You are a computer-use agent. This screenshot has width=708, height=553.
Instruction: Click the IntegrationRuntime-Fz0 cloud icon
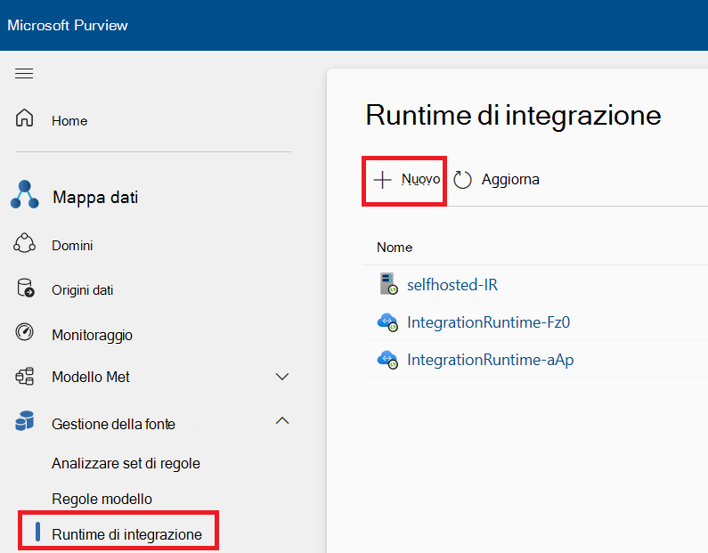(x=387, y=322)
